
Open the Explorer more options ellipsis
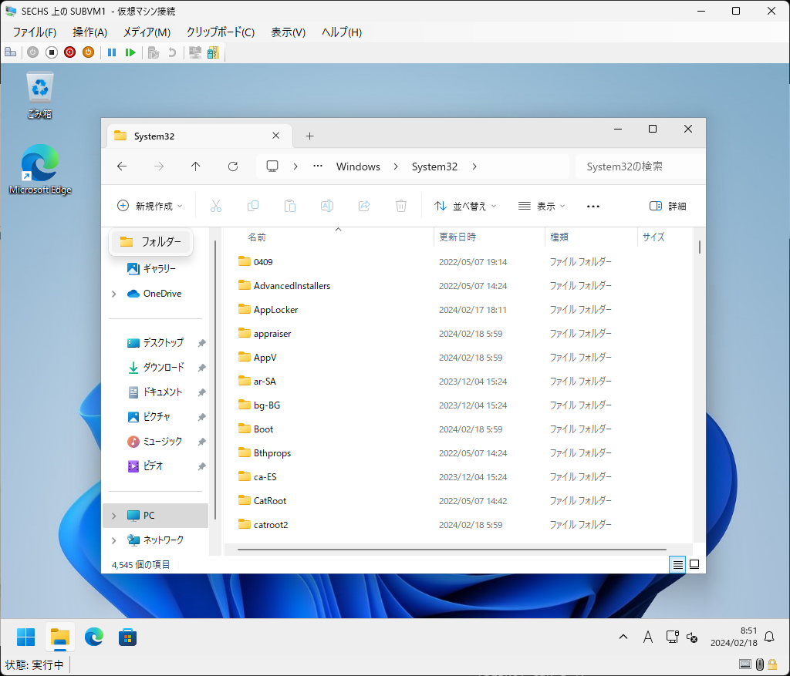coord(593,206)
